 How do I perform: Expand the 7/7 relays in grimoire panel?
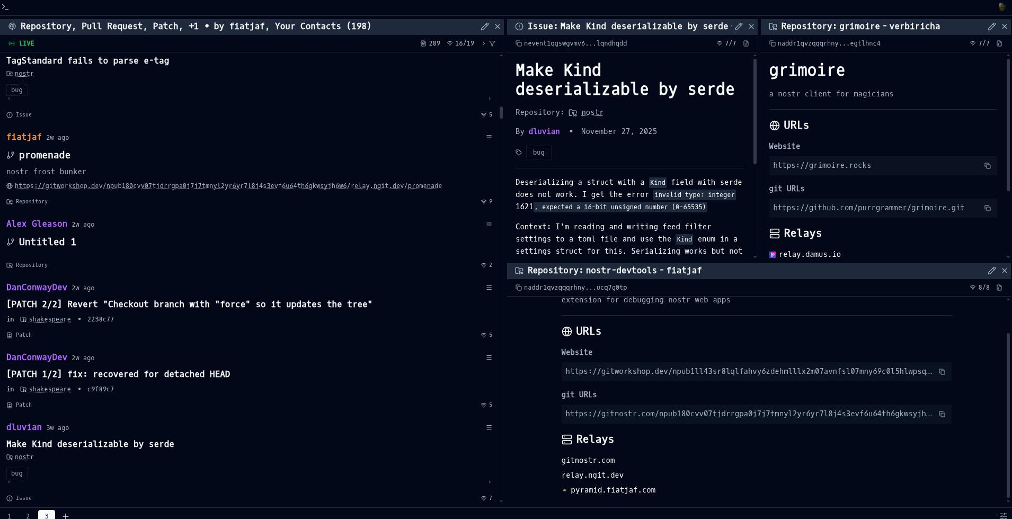[979, 43]
